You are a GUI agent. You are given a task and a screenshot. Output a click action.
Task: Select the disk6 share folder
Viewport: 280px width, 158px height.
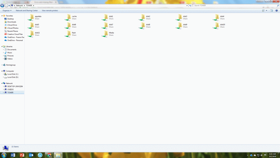coord(71,26)
